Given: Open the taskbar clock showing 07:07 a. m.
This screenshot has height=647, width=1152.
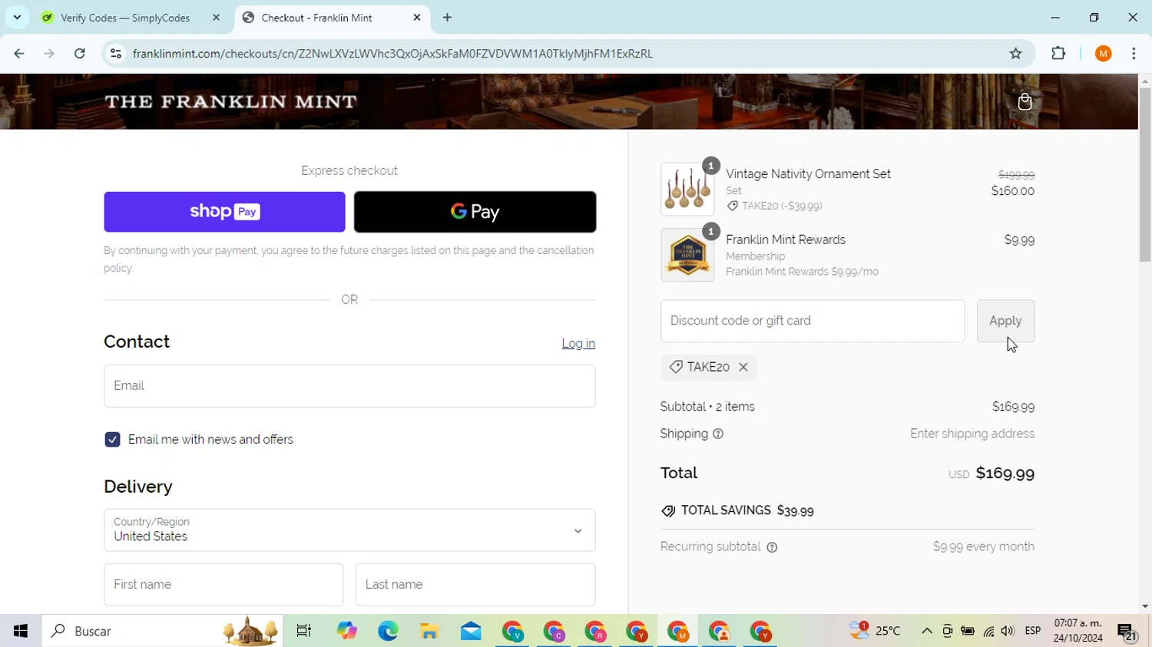Looking at the screenshot, I should pos(1078,631).
